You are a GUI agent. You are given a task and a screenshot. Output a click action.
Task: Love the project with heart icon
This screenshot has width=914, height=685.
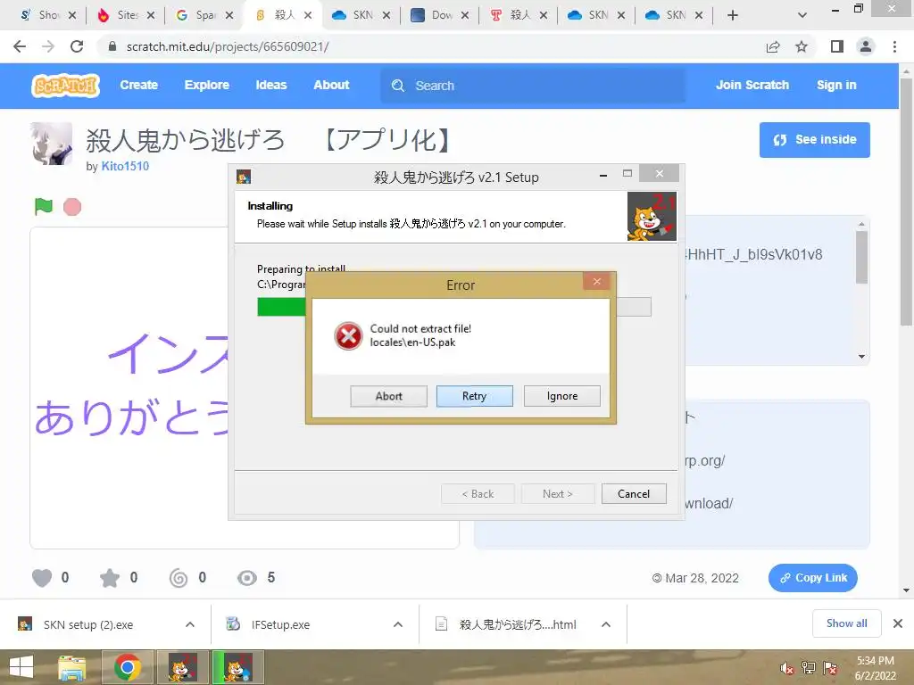point(41,578)
